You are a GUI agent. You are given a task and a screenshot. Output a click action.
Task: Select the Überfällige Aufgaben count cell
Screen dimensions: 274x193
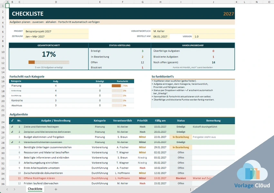tap(213, 51)
